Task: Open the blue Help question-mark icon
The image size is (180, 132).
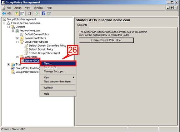Action: (44, 13)
